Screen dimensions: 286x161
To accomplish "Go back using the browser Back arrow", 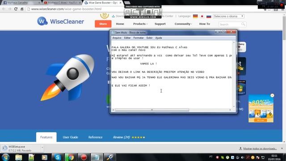I will coord(4,9).
